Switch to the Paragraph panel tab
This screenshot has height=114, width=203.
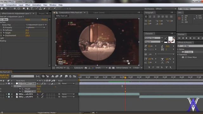pos(149,13)
